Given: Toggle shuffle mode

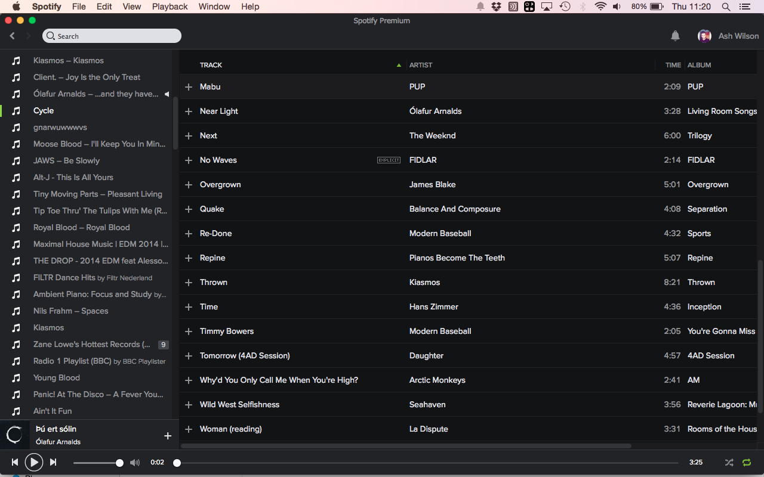Looking at the screenshot, I should (x=729, y=462).
